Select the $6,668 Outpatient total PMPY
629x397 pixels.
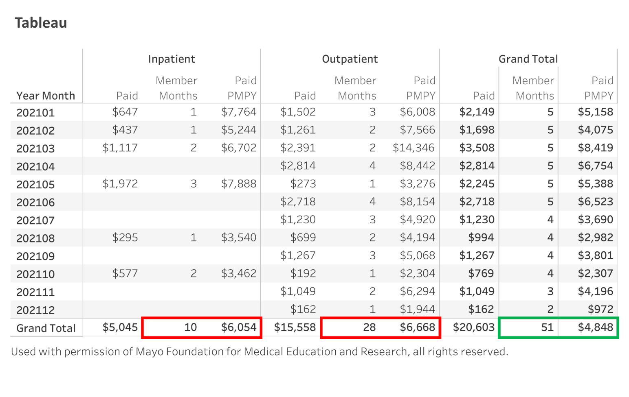point(418,327)
